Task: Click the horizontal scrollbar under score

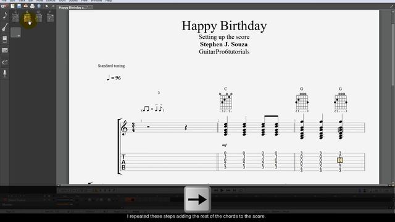Action: [224, 185]
